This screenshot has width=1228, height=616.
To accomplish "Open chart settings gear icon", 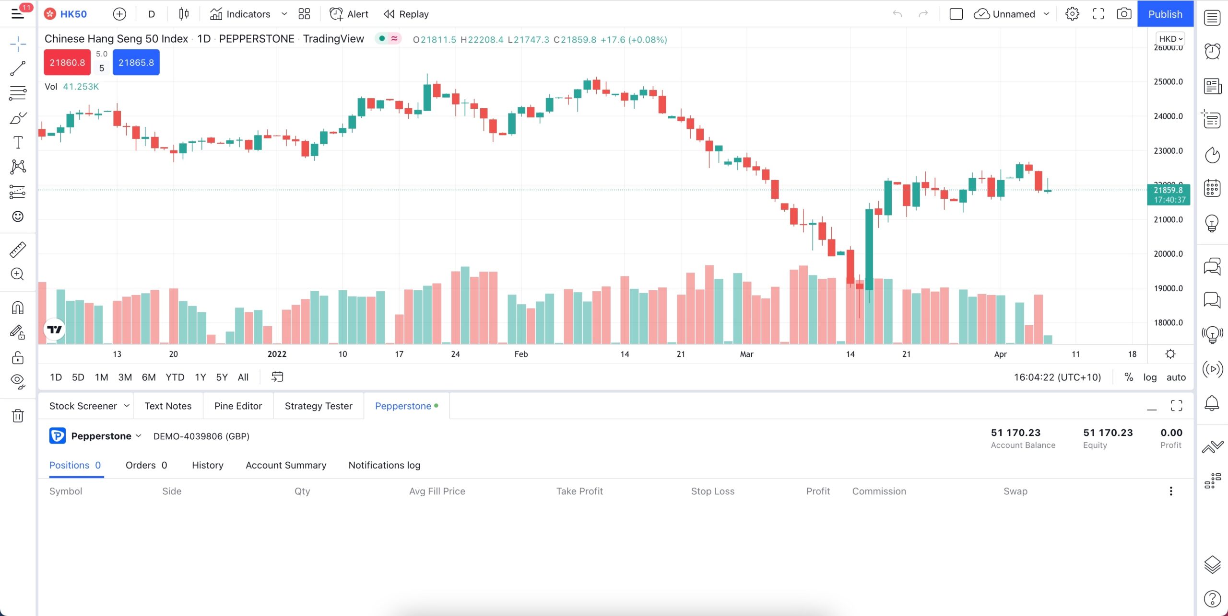I will tap(1072, 14).
